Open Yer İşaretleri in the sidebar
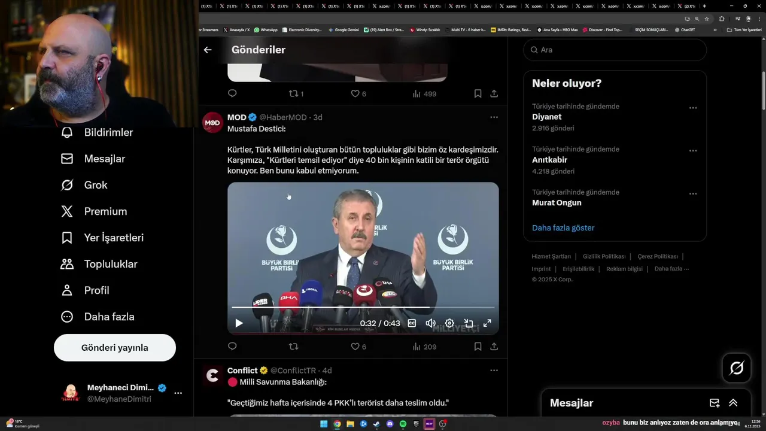Screen dimensions: 766x431 pos(102,238)
